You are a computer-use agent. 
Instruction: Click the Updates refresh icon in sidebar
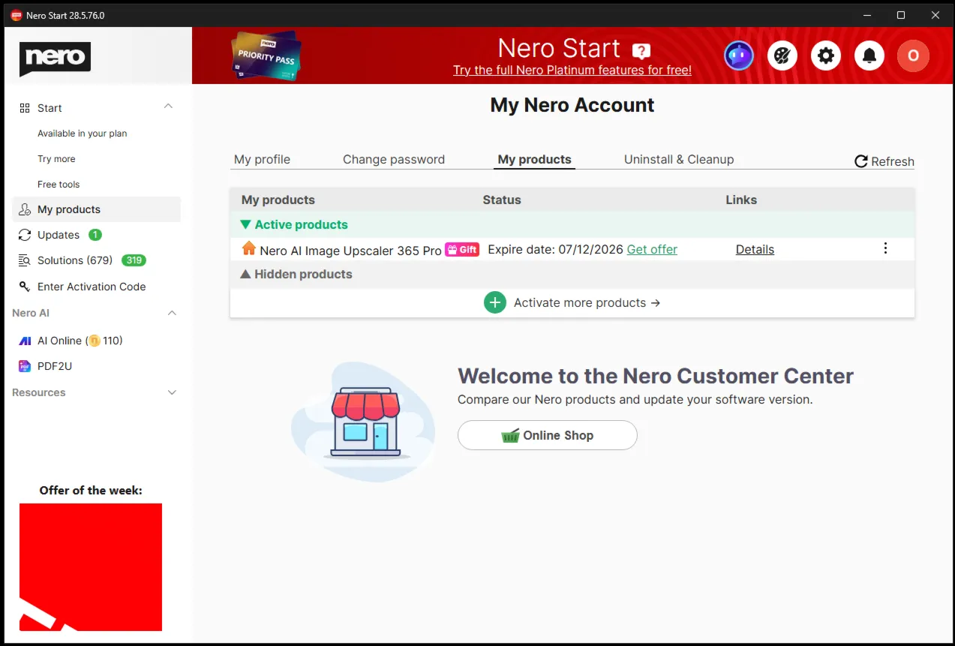click(x=25, y=235)
